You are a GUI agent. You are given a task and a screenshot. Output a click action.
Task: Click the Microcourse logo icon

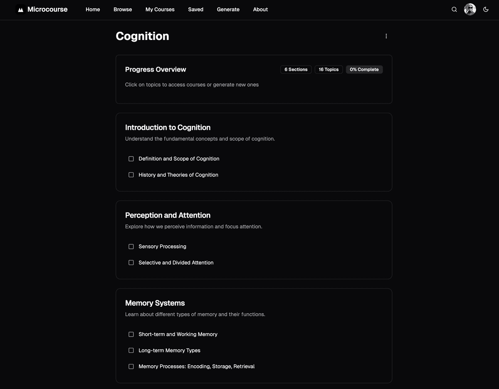20,10
